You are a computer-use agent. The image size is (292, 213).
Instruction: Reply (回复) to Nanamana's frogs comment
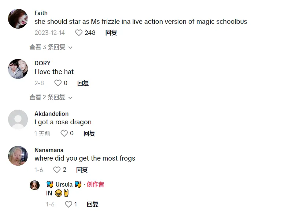[x=82, y=170]
